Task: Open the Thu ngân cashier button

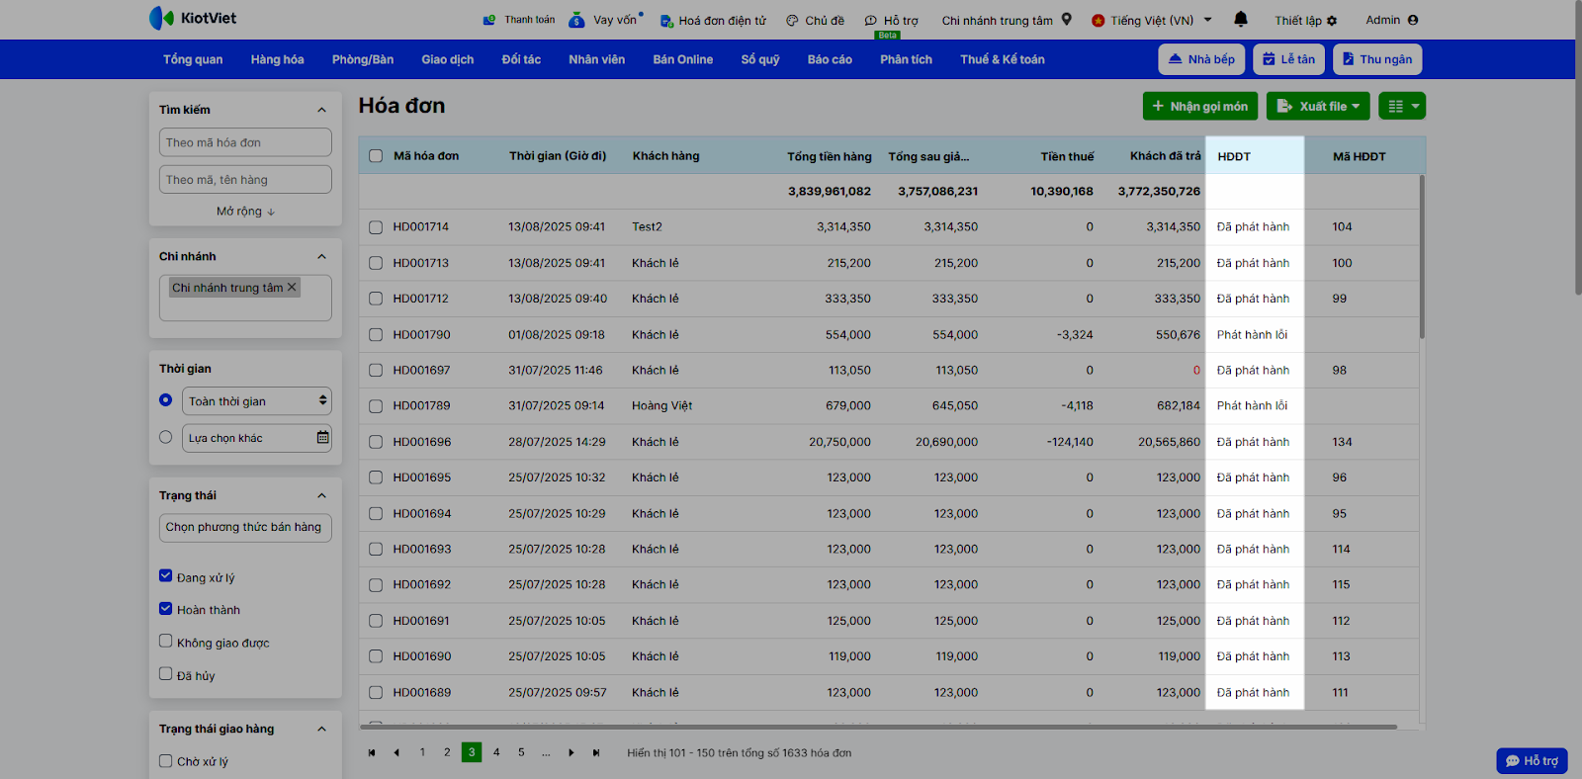Action: tap(1376, 59)
